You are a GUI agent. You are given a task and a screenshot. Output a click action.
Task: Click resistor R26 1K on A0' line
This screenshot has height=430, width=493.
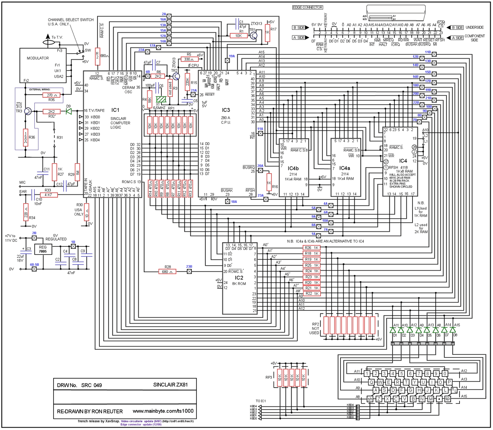(312, 248)
